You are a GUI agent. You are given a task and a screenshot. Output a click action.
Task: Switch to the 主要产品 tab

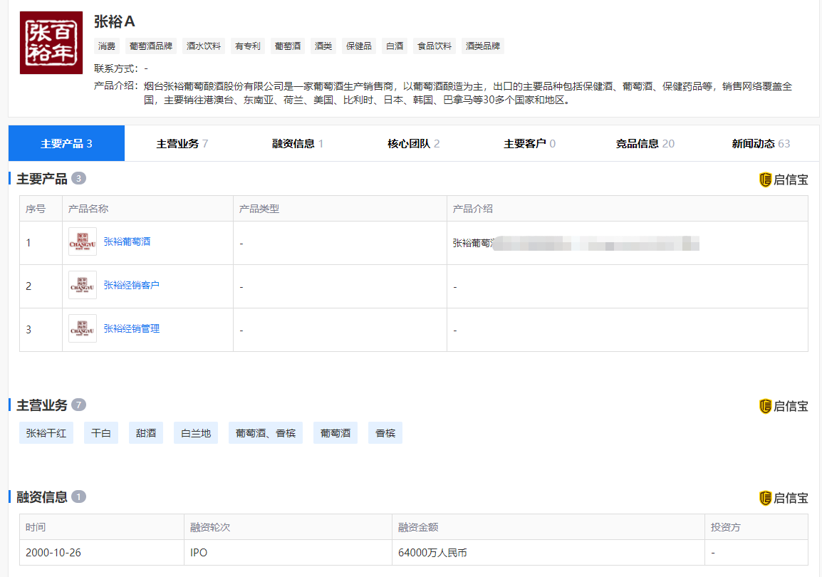[x=66, y=143]
